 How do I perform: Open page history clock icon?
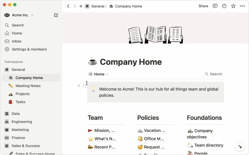[x=224, y=6]
